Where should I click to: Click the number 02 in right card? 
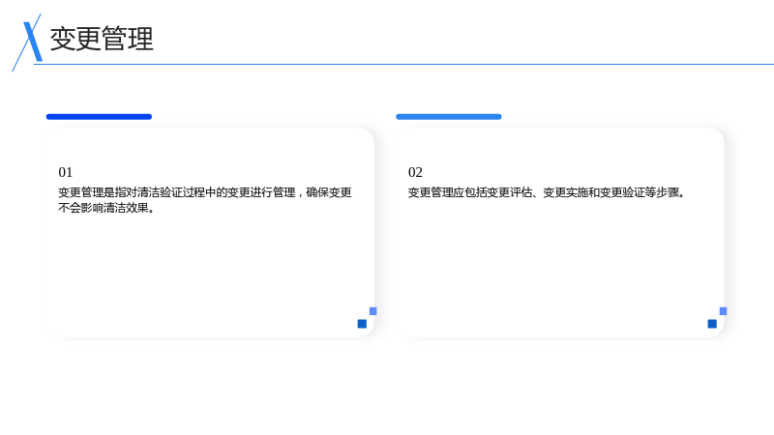point(415,172)
